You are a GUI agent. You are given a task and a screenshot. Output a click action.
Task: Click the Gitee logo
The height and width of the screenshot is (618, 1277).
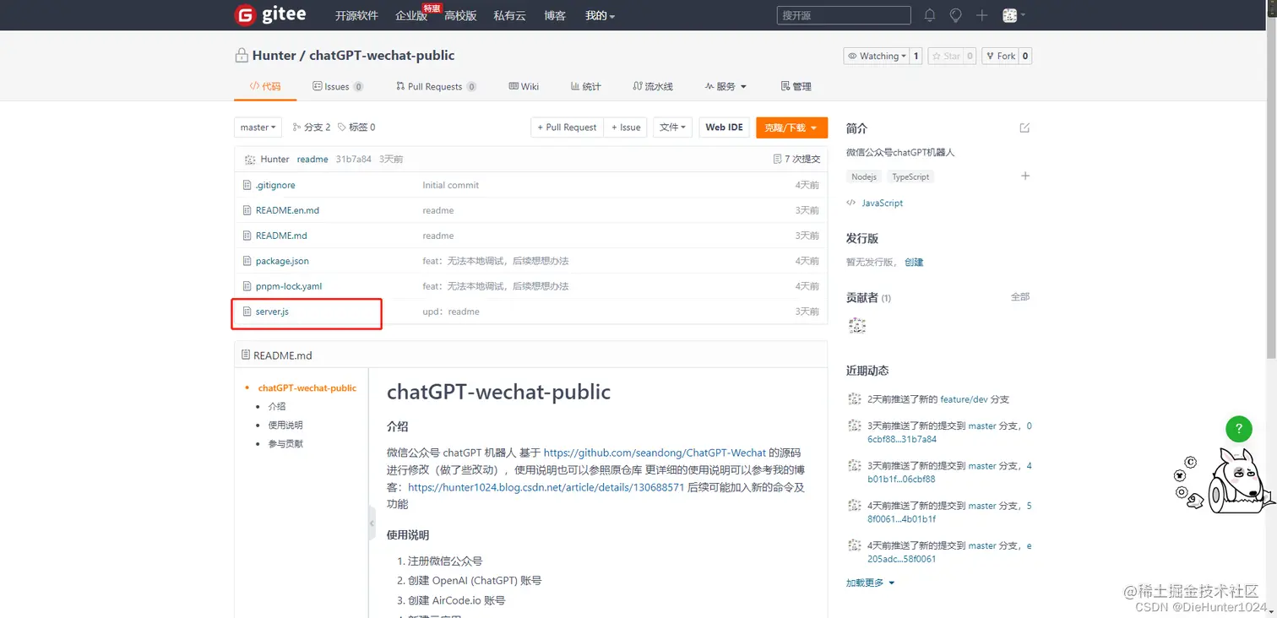(x=270, y=14)
